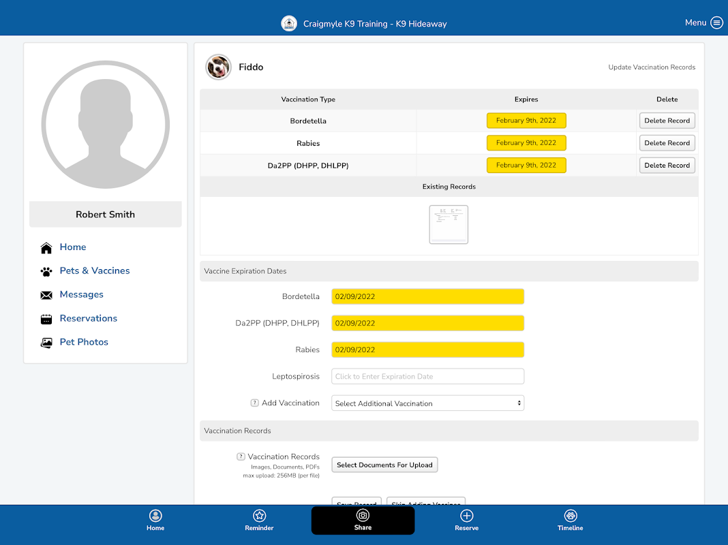Viewport: 728px width, 545px height.
Task: Click the Vaccination Records section header
Action: (449, 431)
